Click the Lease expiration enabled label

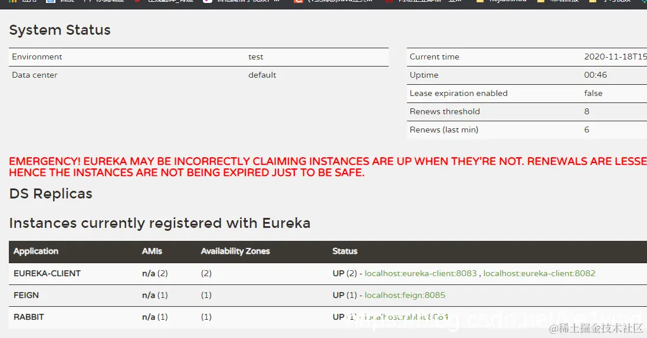458,93
